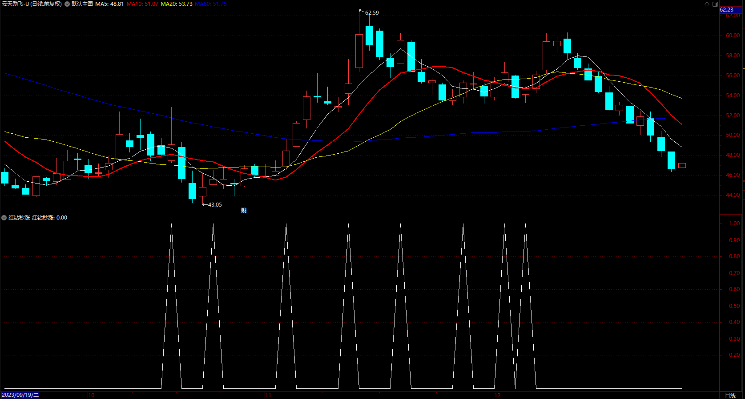Click the 0.20 sub-indicator axis label
The width and height of the screenshot is (745, 399).
(x=735, y=355)
